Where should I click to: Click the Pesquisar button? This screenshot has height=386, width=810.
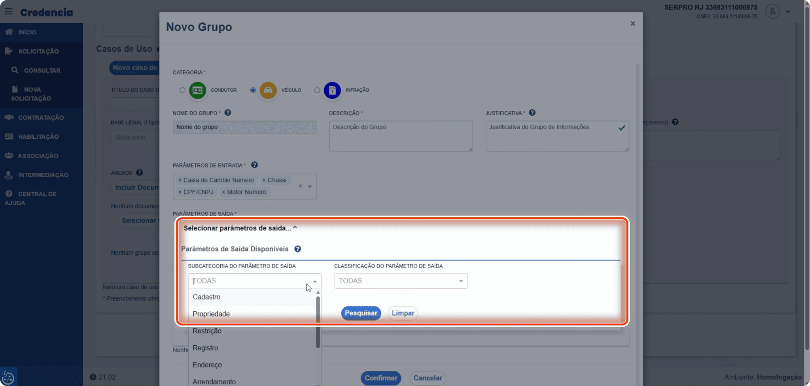click(x=361, y=313)
